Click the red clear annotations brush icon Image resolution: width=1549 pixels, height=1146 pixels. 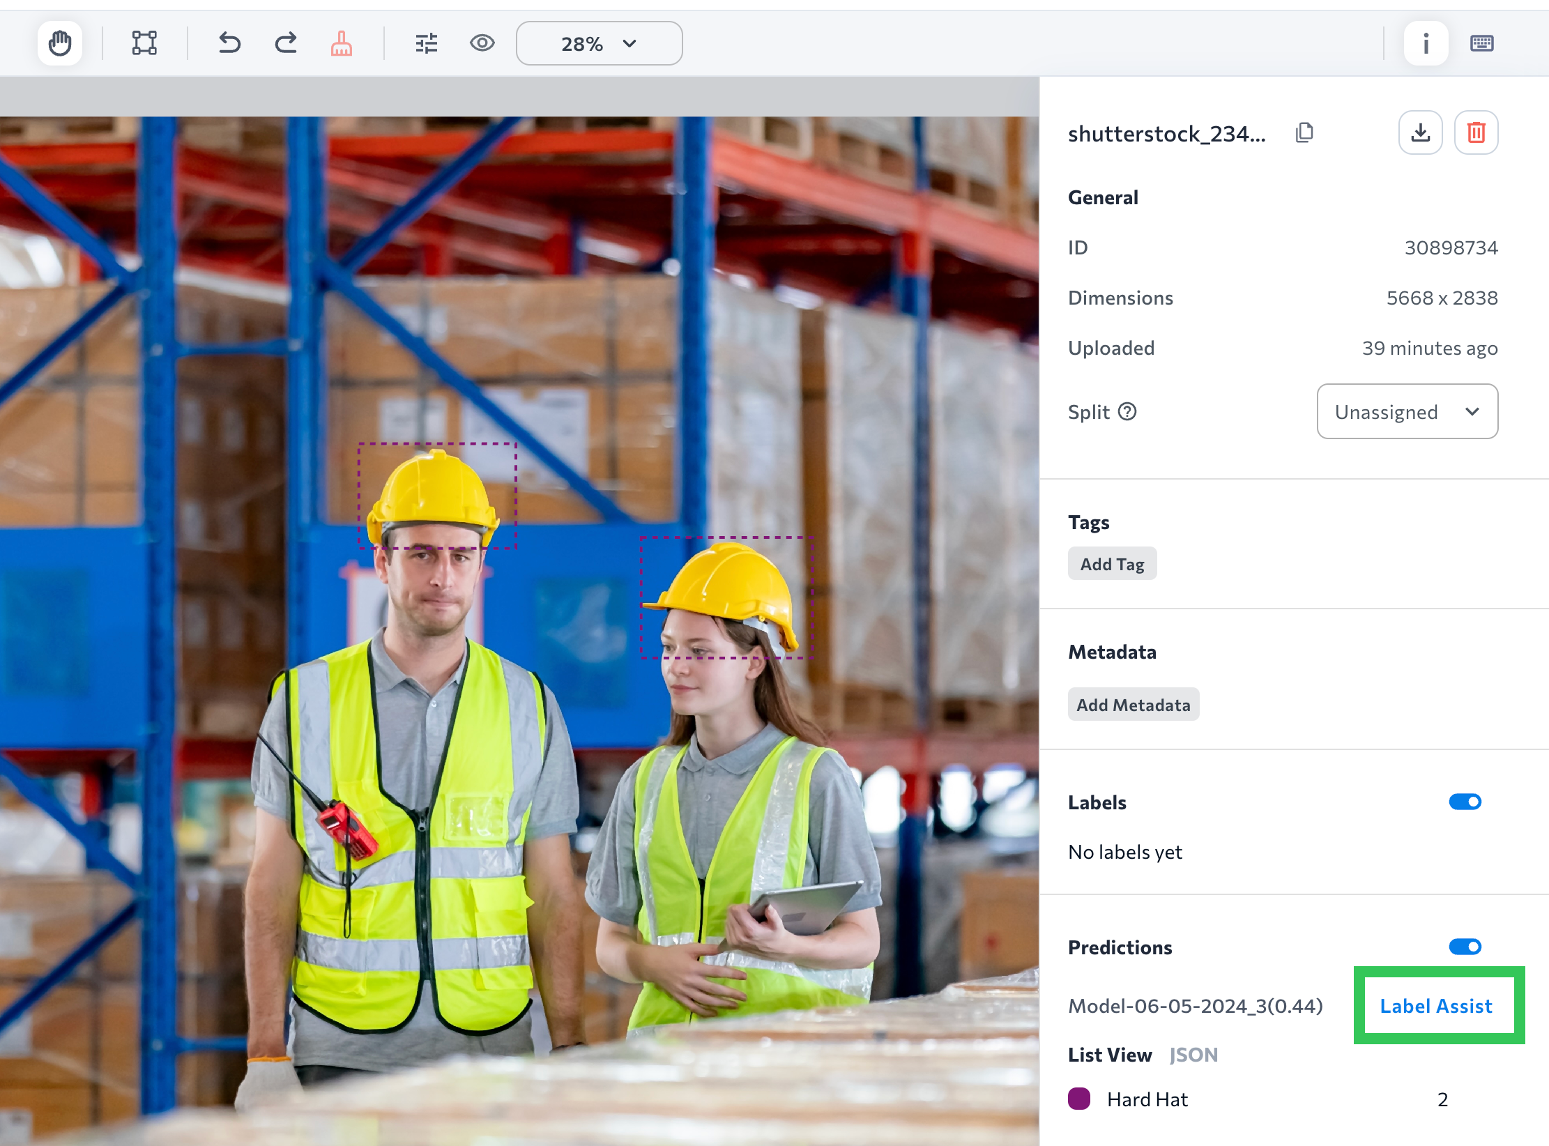point(341,43)
